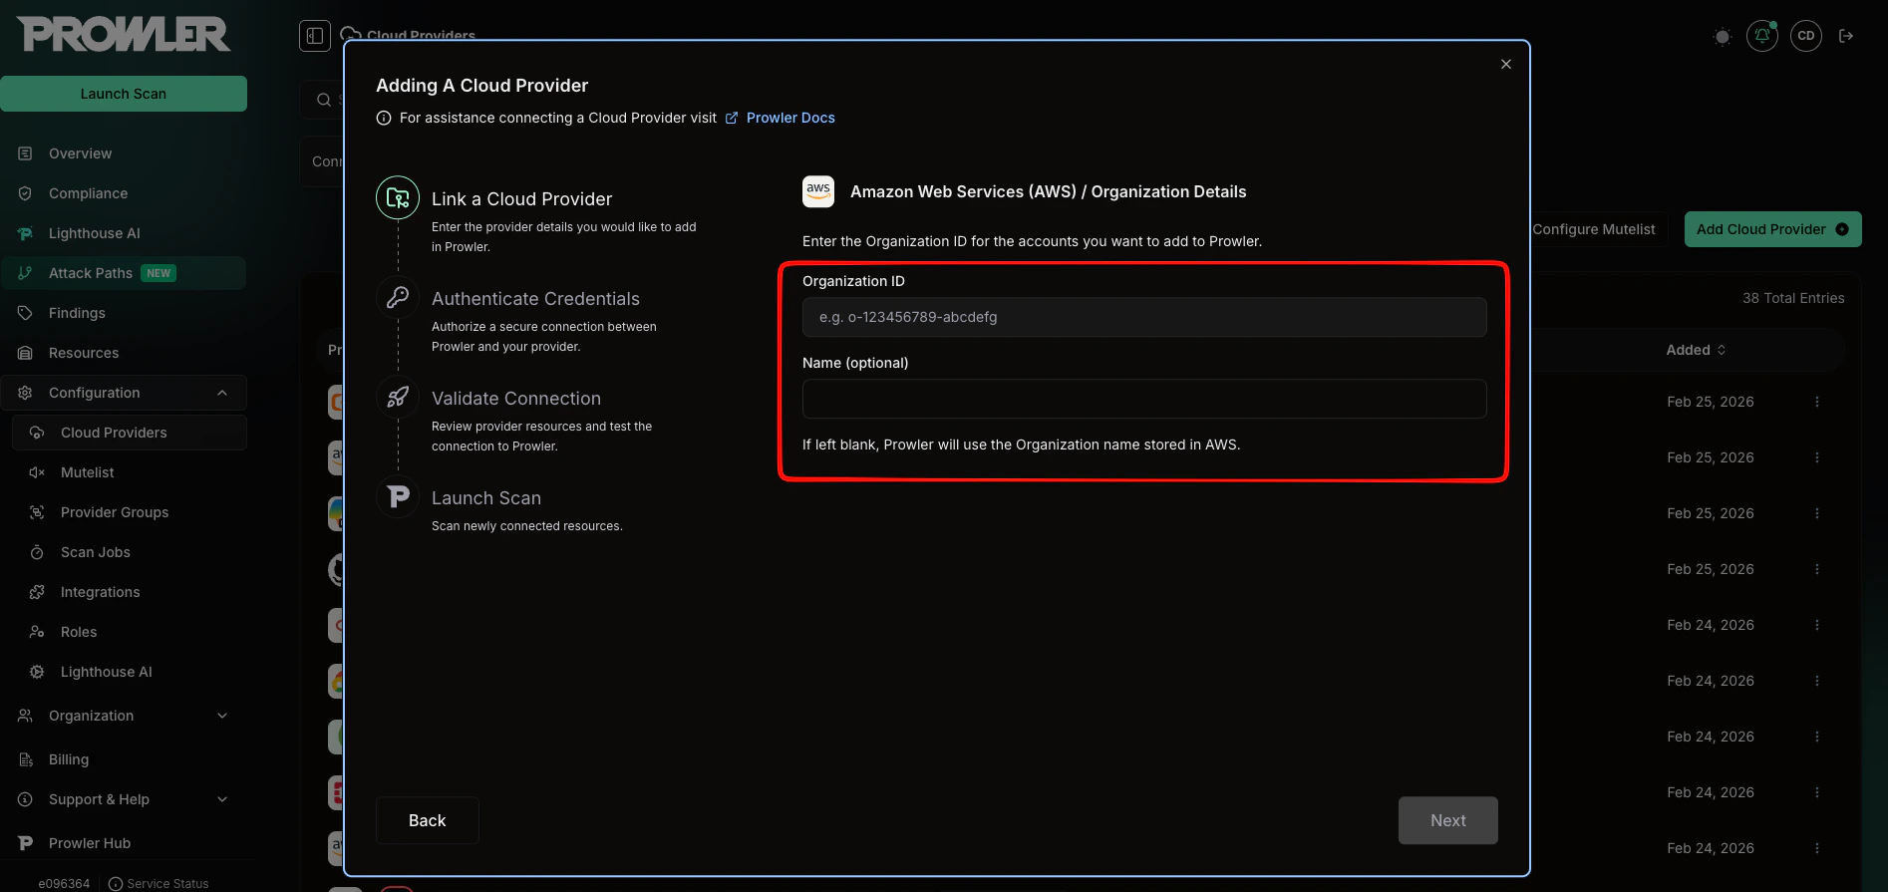Click the Attack Paths branch icon
Screen dimensions: 1888x892
[x=26, y=273]
